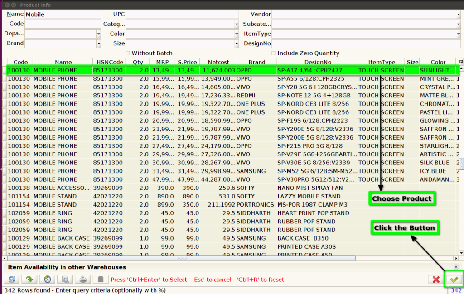Click the blue Refresh icon in bottom toolbar
Viewport: 464px width, 294px height.
click(x=11, y=279)
